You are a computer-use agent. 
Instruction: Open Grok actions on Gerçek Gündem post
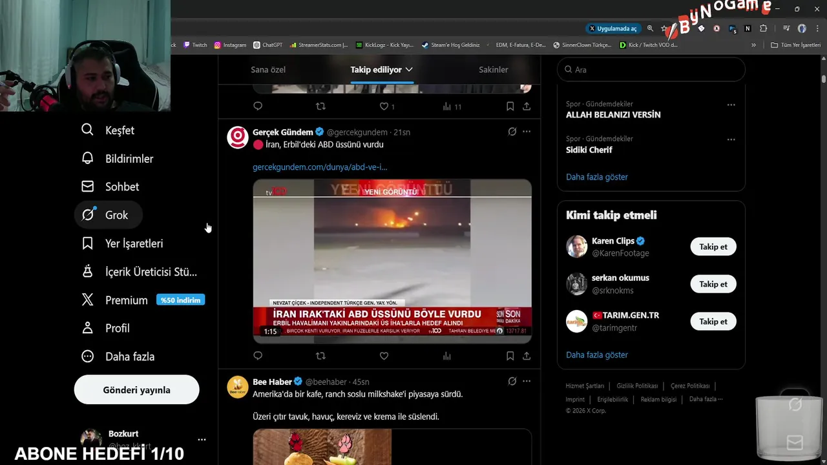tap(512, 132)
